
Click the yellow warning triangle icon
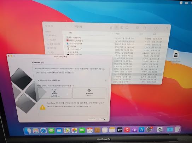(x=43, y=107)
